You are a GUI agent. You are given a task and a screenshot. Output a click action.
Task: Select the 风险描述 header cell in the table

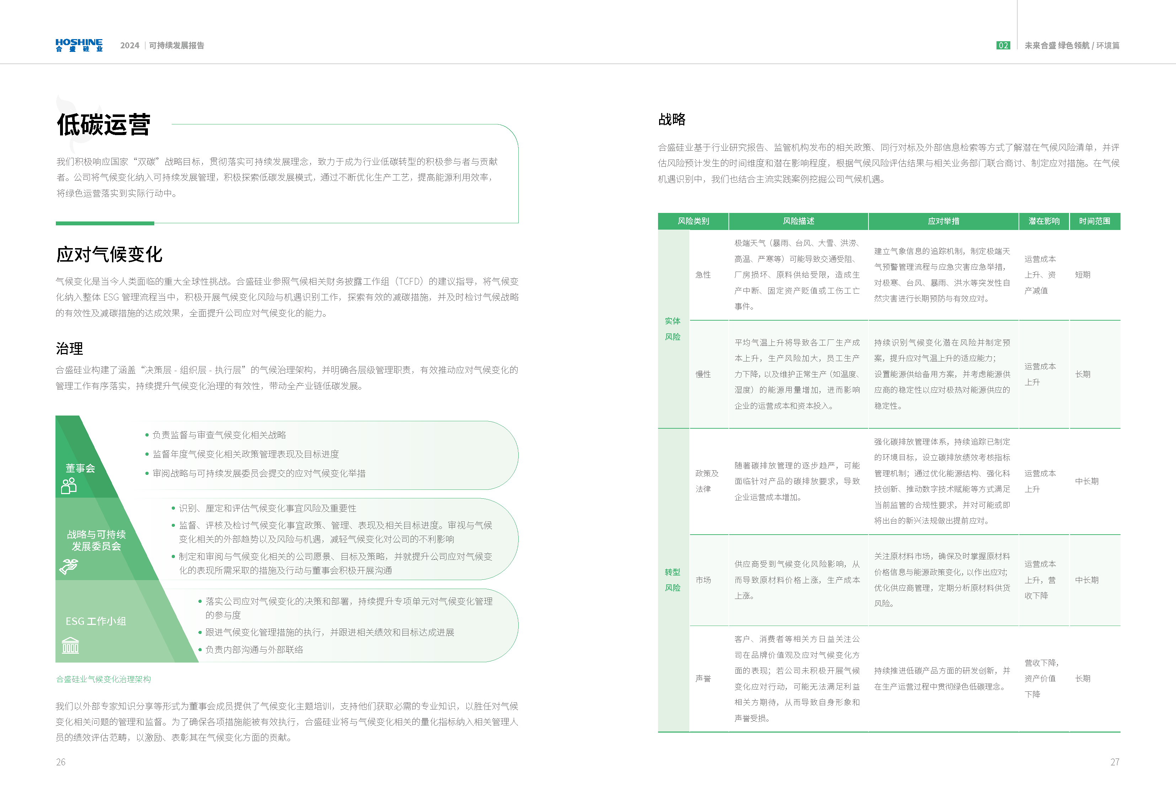(x=797, y=221)
